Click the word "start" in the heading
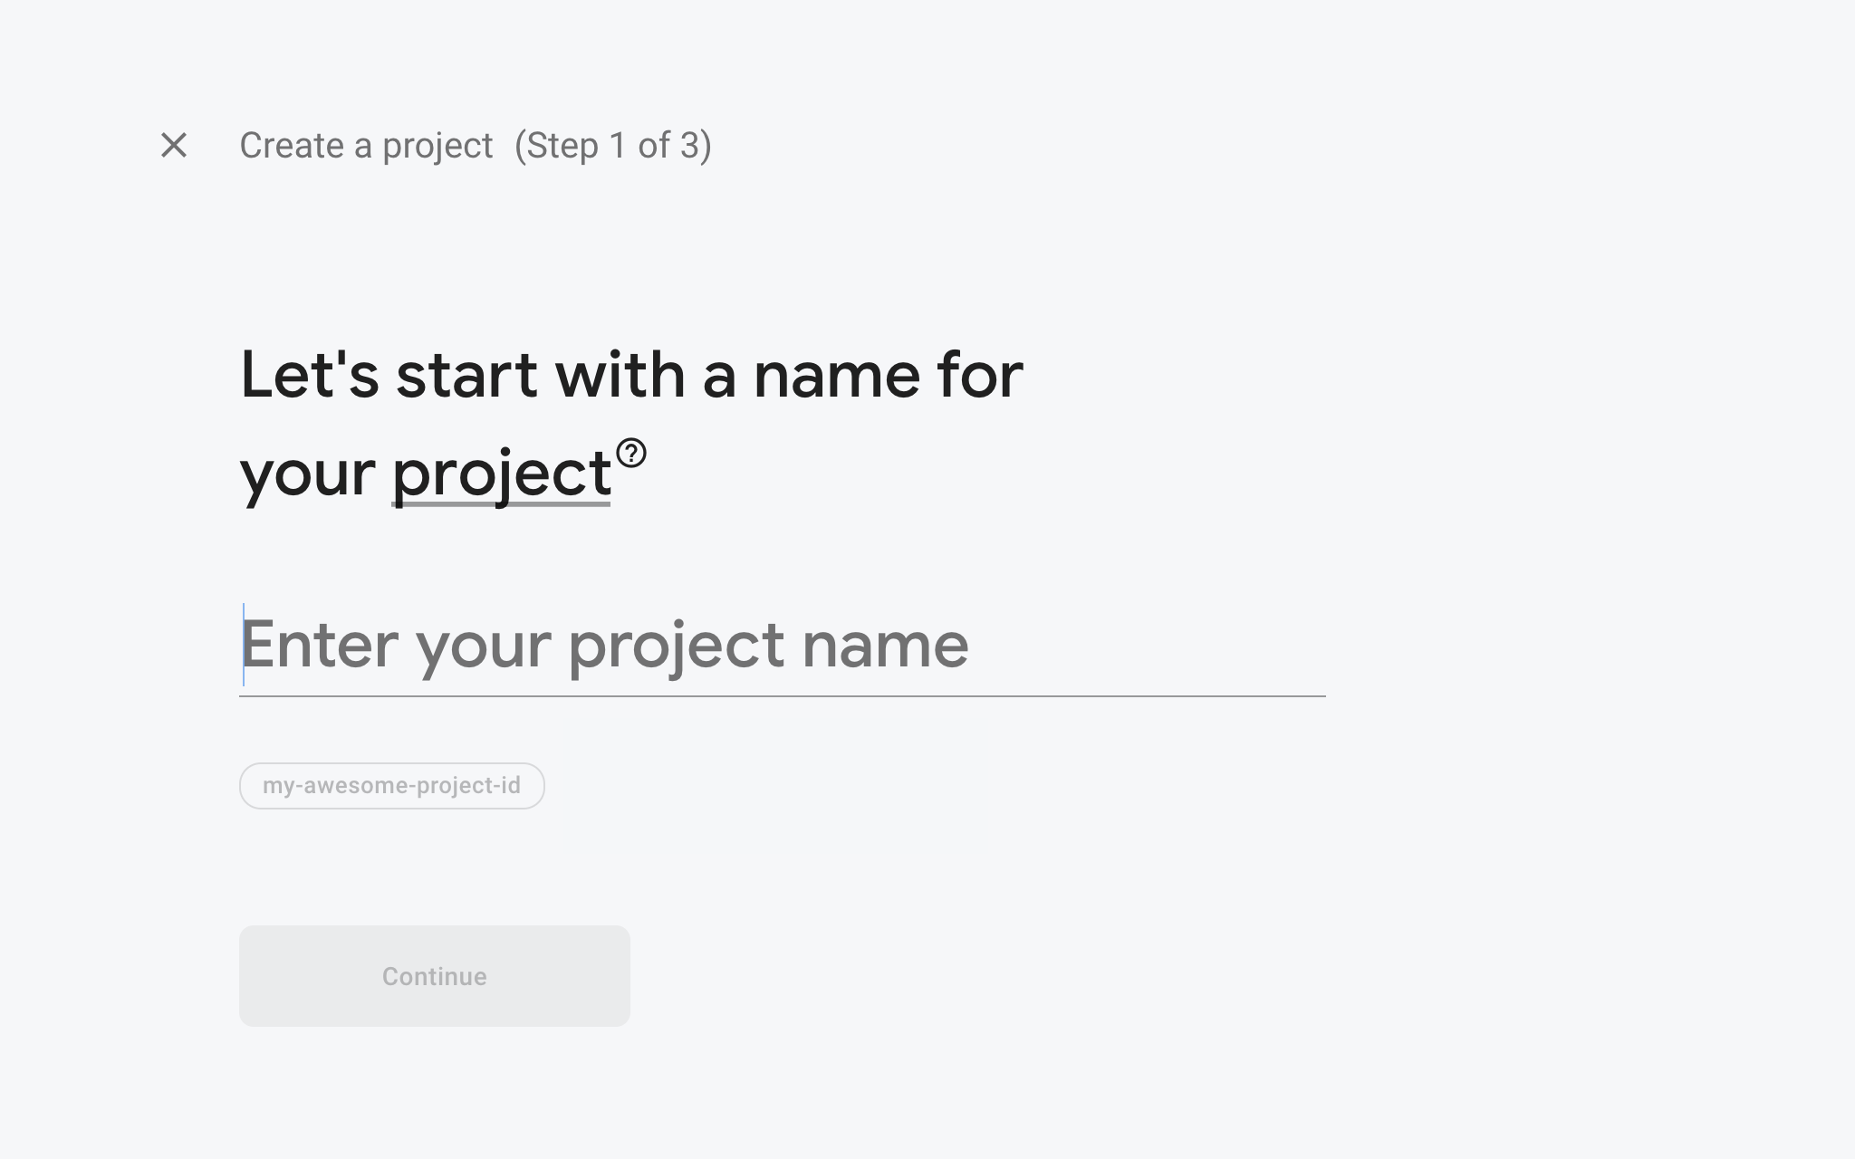1855x1159 pixels. point(466,375)
